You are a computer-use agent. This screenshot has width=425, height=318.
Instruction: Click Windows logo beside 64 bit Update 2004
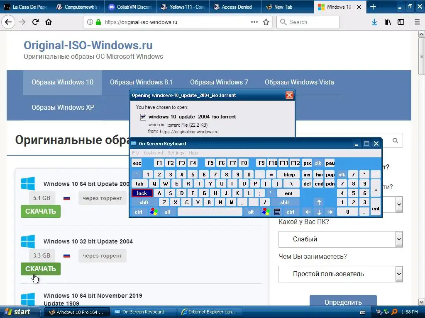(x=28, y=183)
